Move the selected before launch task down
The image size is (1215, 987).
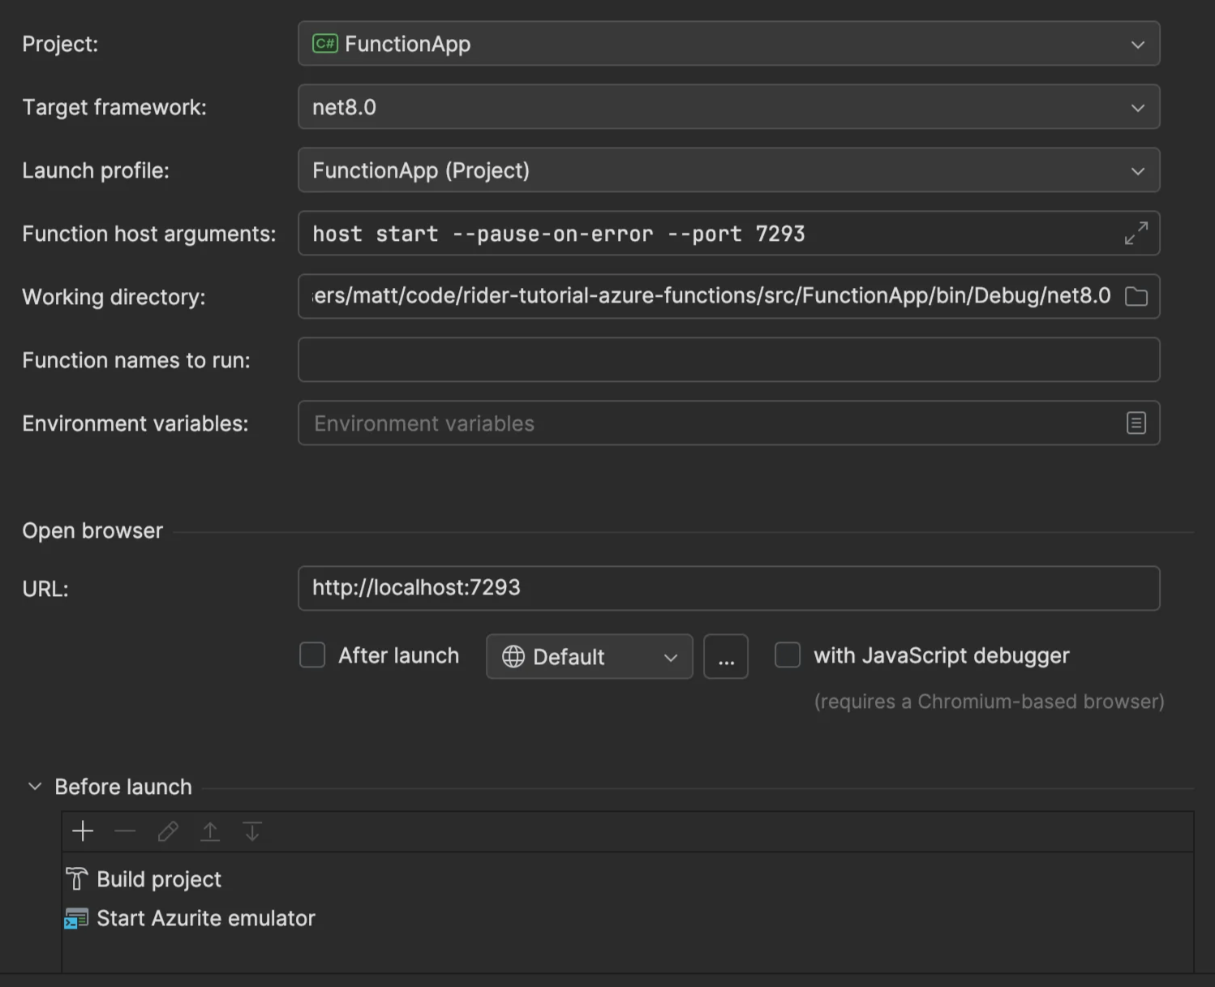[x=252, y=831]
